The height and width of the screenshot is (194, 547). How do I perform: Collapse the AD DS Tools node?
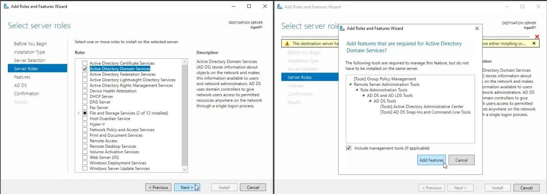[x=370, y=101]
